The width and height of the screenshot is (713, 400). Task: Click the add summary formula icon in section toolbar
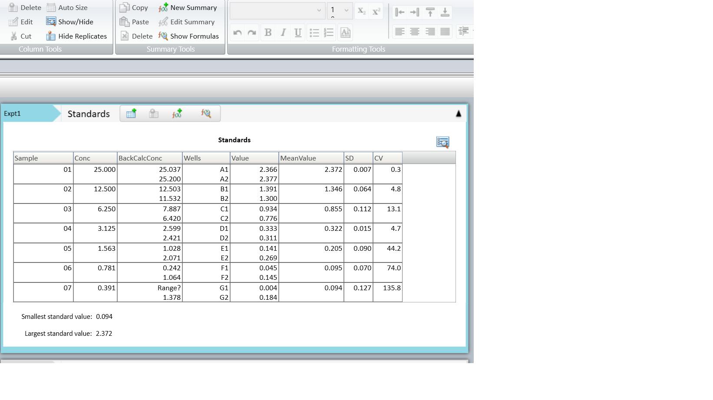pos(177,114)
